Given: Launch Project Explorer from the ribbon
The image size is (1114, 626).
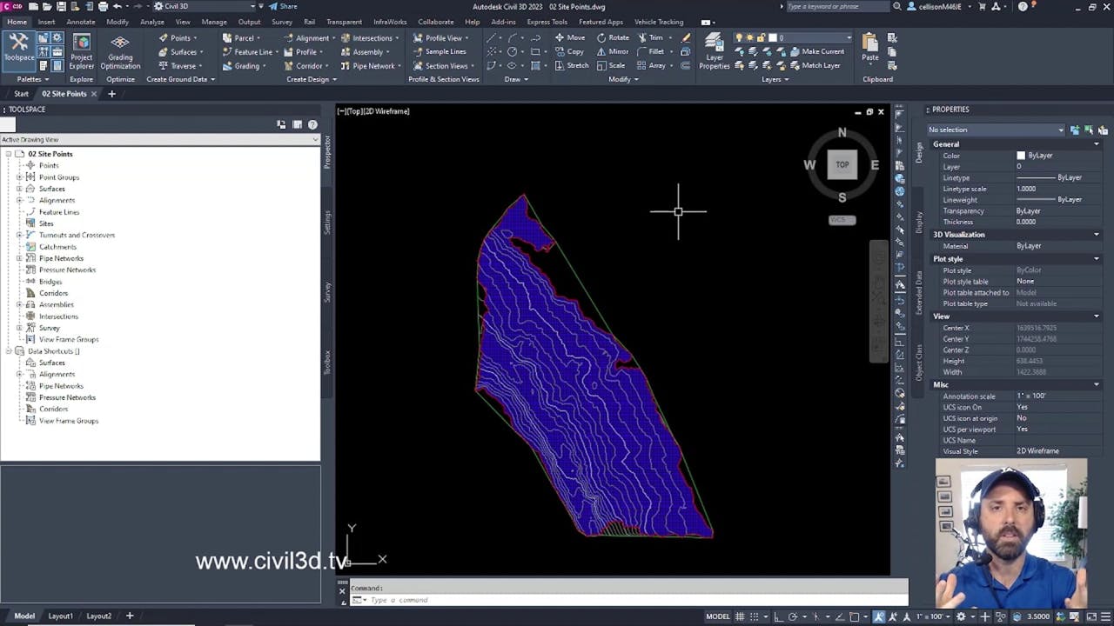Looking at the screenshot, I should [81, 52].
